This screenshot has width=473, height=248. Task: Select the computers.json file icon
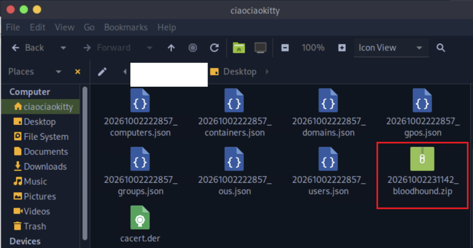pos(140,100)
